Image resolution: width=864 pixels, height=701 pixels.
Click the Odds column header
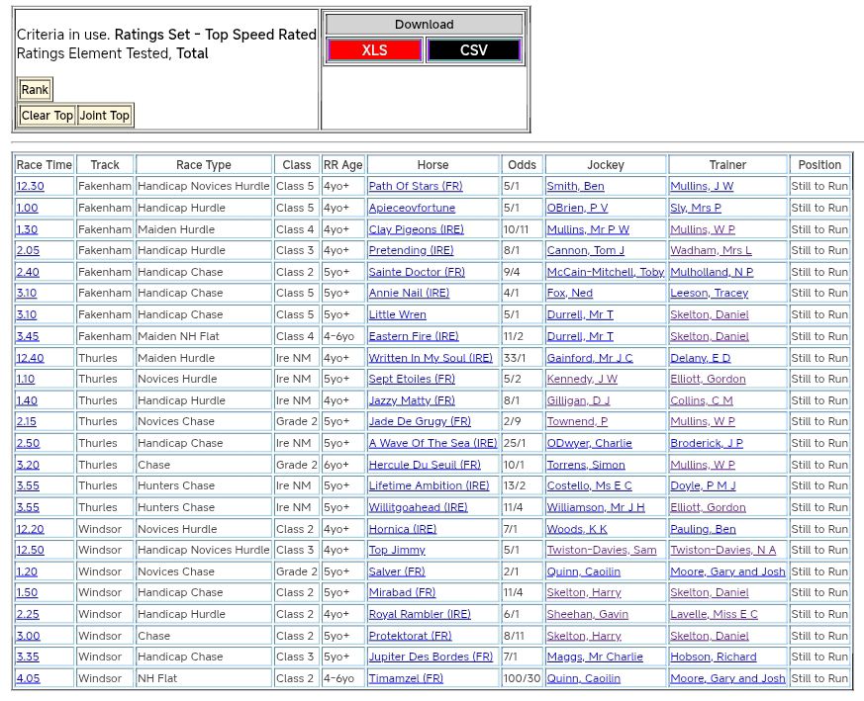[x=521, y=165]
